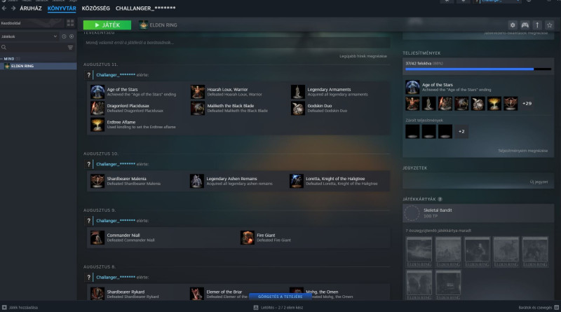Image resolution: width=561 pixels, height=312 pixels.
Task: Add ELDEN RING to favorites star icon
Action: click(x=550, y=25)
